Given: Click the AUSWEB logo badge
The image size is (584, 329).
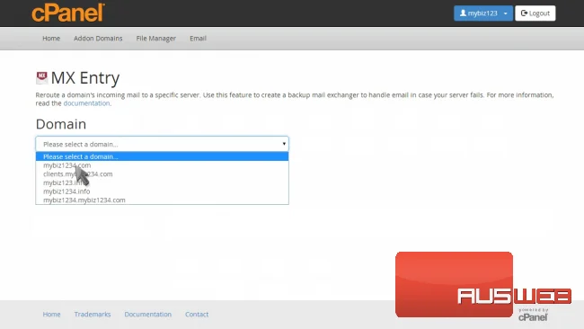Looking at the screenshot, I should (483, 285).
